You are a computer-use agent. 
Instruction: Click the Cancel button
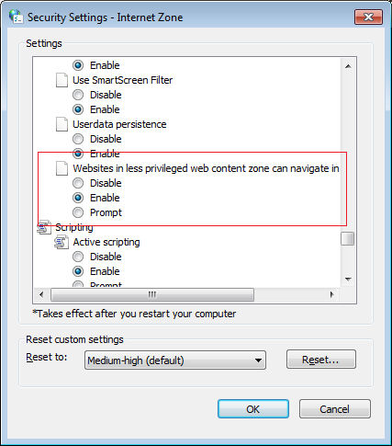(335, 409)
